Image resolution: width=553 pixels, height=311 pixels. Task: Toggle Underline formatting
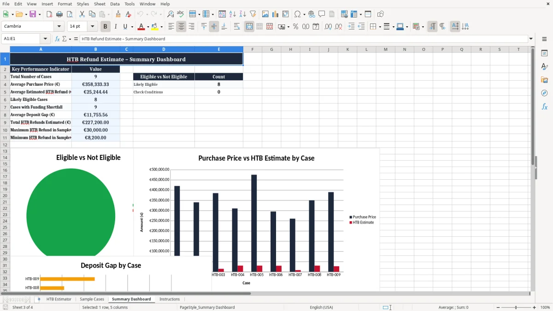pyautogui.click(x=125, y=27)
